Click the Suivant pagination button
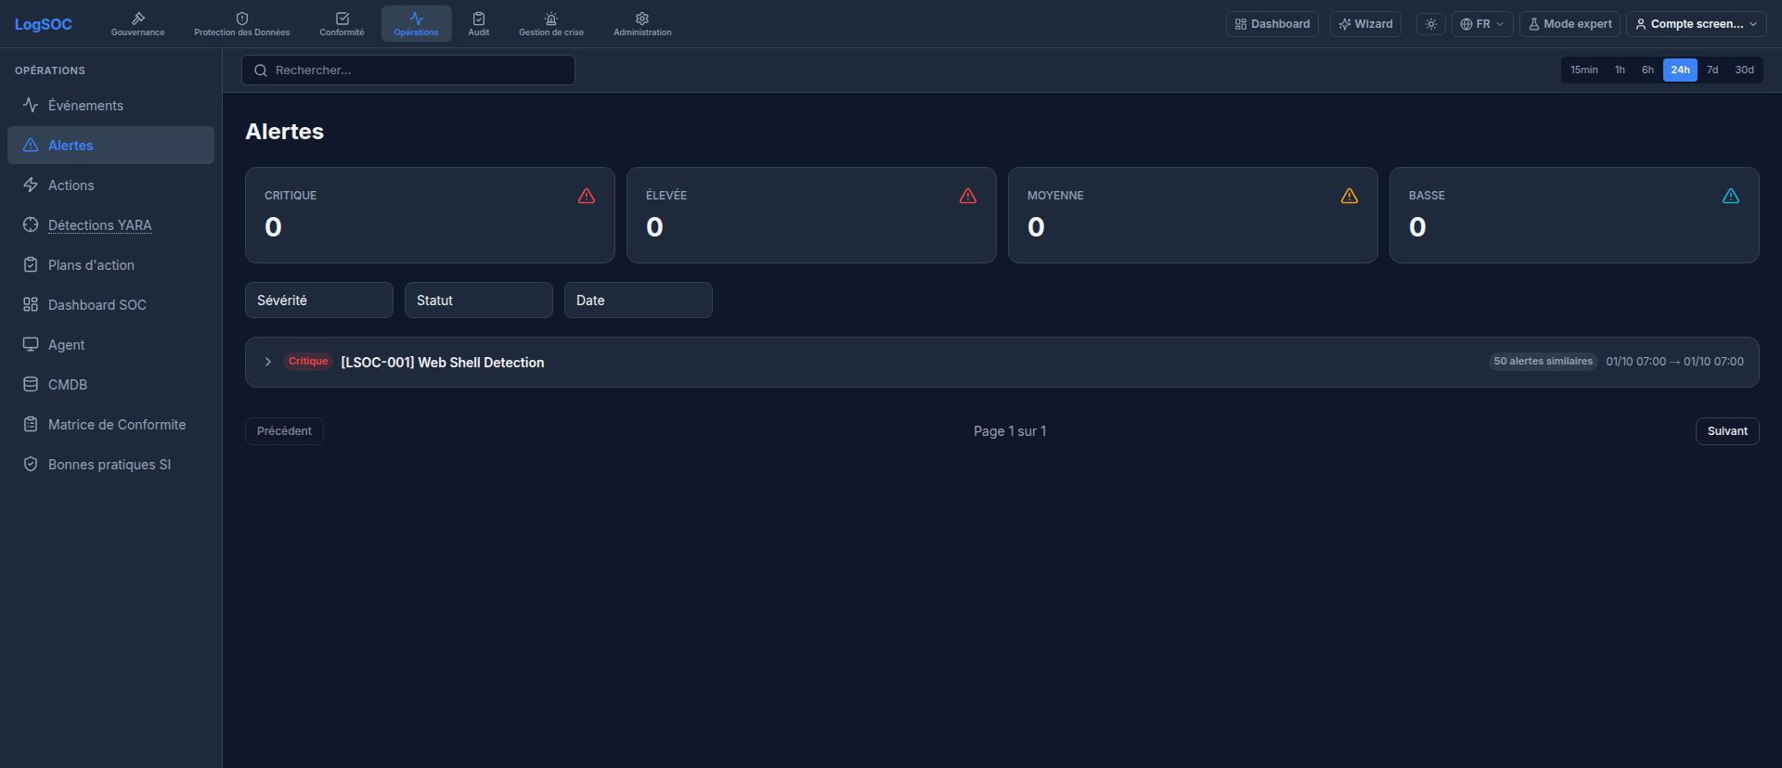This screenshot has width=1782, height=768. tap(1727, 431)
